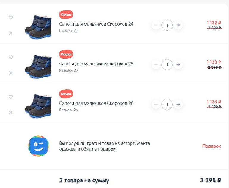Add Скороход 24 boots to favorites
Viewport: 229px width, 188px height.
(x=11, y=18)
